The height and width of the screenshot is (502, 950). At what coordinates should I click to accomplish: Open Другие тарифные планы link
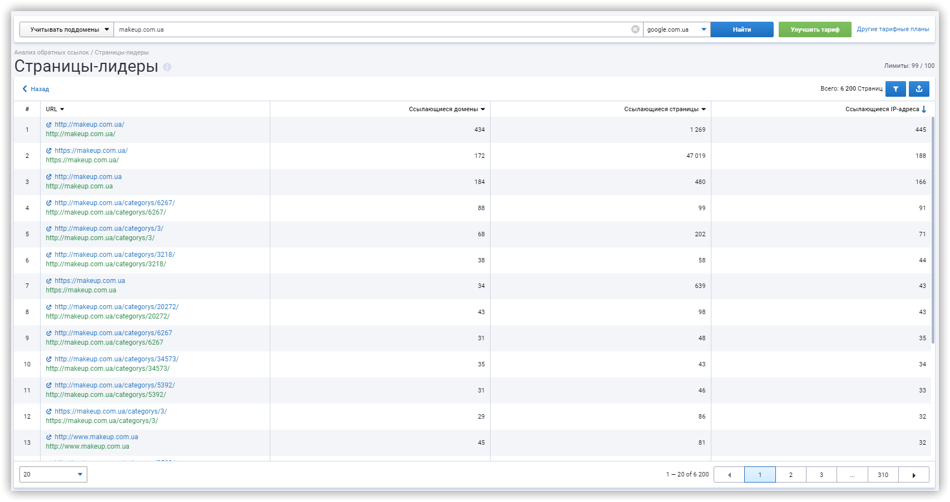pos(893,29)
